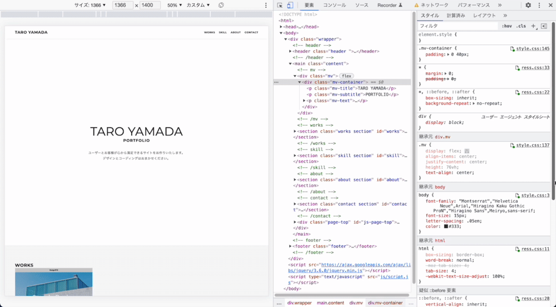Click WORKS in the page navigation
This screenshot has width=556, height=307.
209,33
